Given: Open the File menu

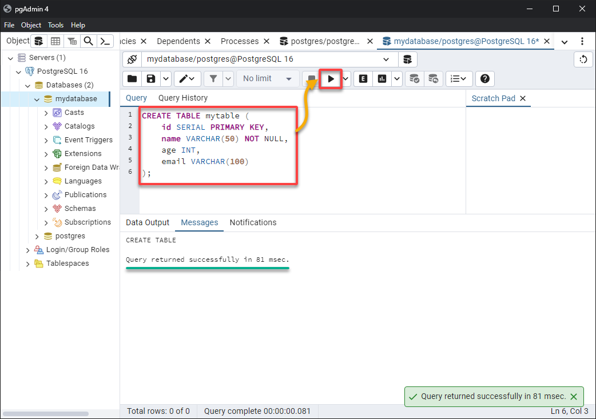Looking at the screenshot, I should tap(9, 25).
